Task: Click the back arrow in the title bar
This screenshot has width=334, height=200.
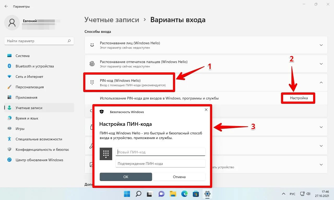Action: (6, 6)
